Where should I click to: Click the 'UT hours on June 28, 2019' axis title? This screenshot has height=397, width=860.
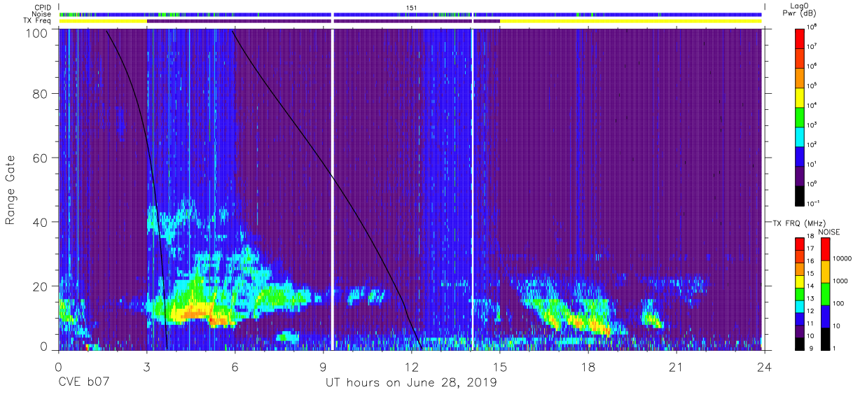pyautogui.click(x=411, y=383)
